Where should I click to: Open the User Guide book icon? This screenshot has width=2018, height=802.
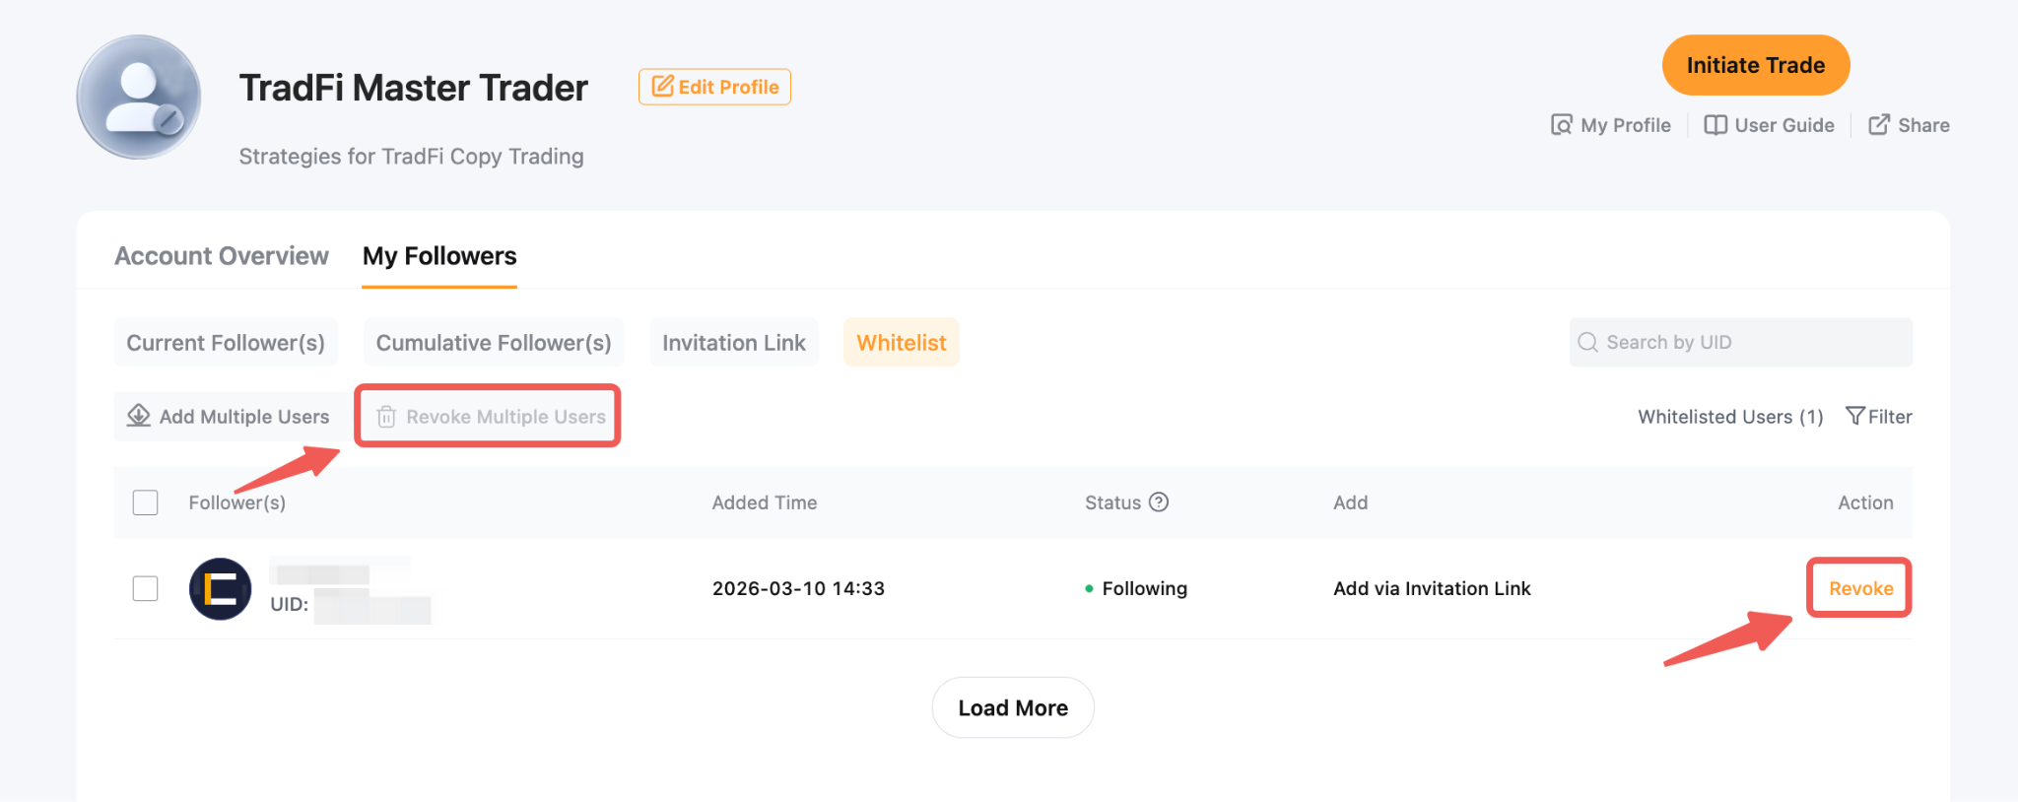[1715, 125]
